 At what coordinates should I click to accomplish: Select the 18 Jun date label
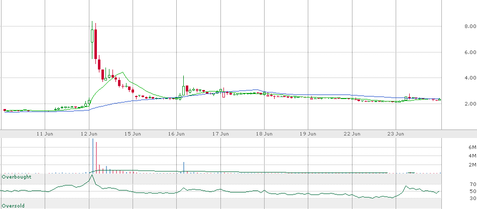[x=264, y=133]
